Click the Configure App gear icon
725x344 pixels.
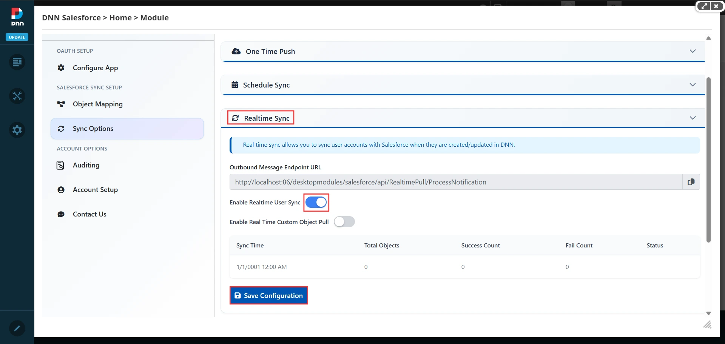click(x=61, y=68)
